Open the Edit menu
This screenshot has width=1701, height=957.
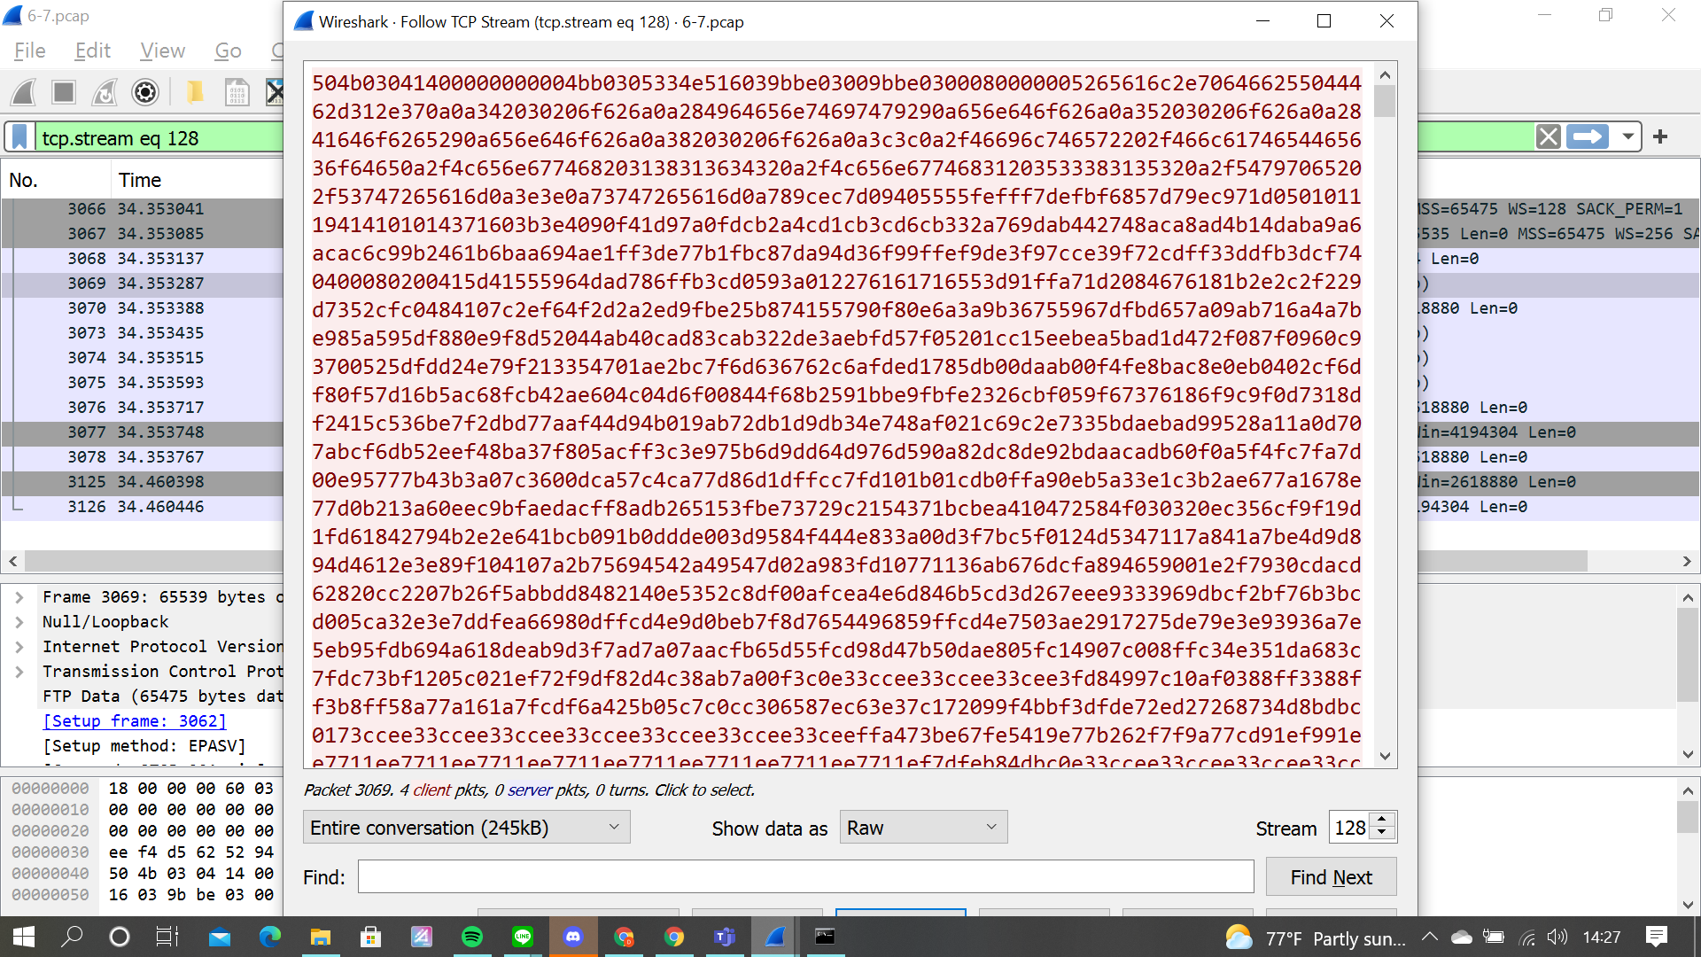(x=93, y=51)
